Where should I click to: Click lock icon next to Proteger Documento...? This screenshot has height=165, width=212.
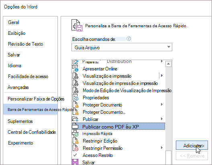(x=75, y=112)
